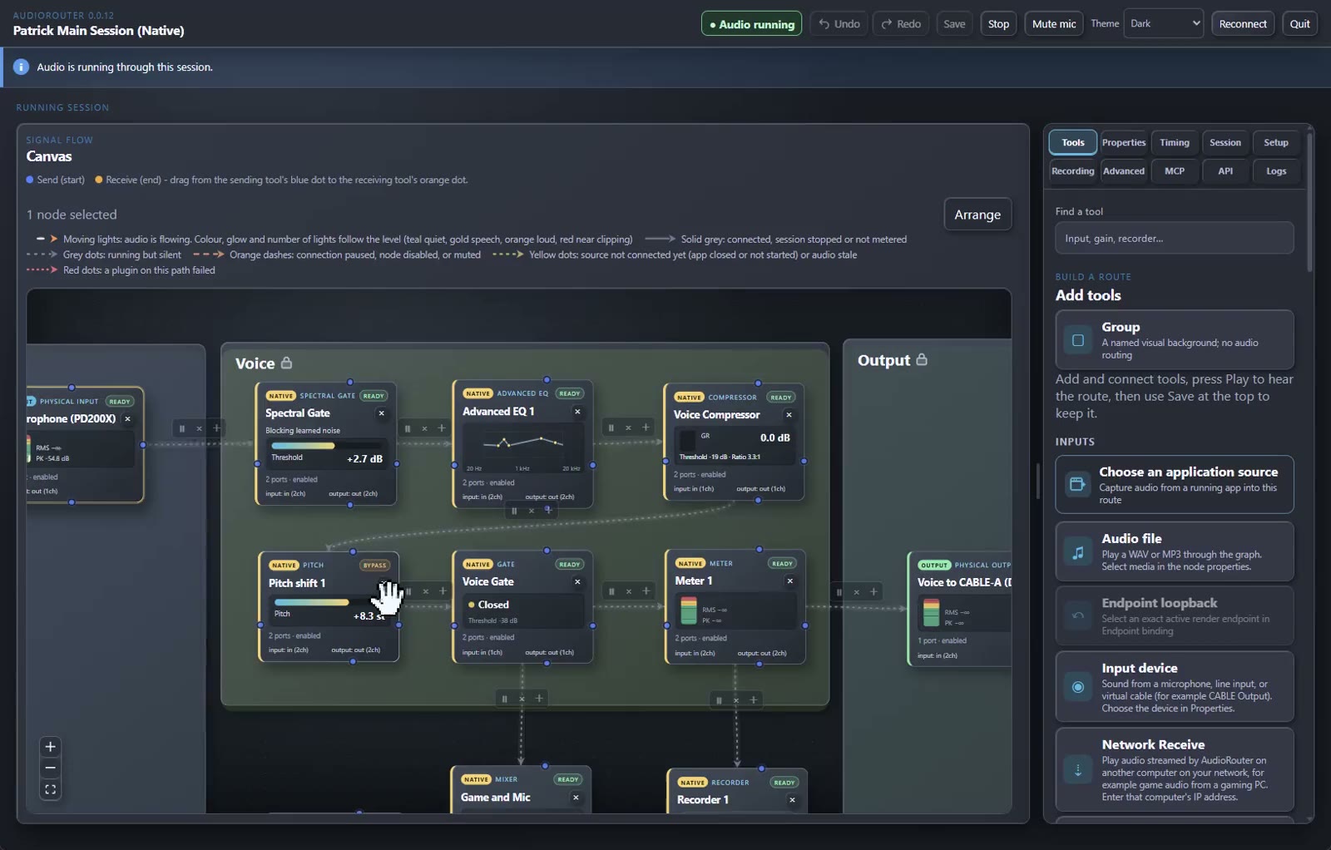The height and width of the screenshot is (850, 1331).
Task: Remove the Pitch shift to Voice Gate connection
Action: [425, 591]
